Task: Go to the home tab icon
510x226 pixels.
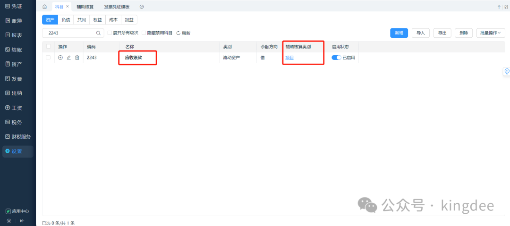Action: tap(44, 7)
